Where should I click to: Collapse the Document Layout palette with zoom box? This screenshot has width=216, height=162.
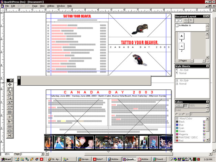pyautogui.click(x=205, y=16)
